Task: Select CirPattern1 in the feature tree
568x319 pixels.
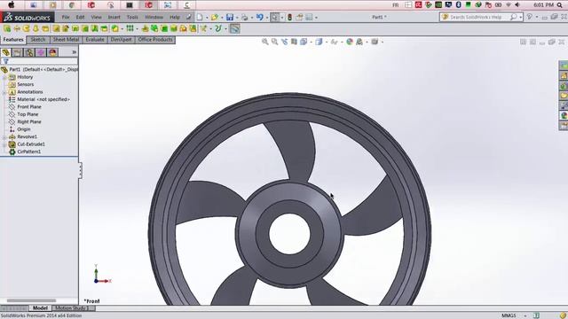Action: click(28, 152)
